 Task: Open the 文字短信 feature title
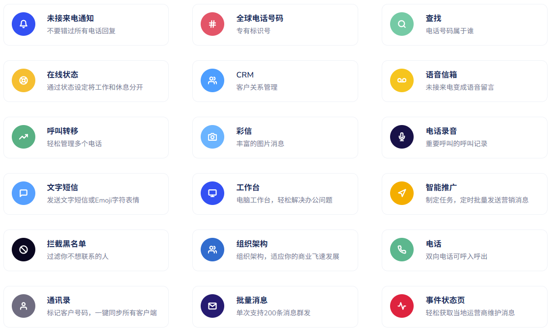click(62, 188)
